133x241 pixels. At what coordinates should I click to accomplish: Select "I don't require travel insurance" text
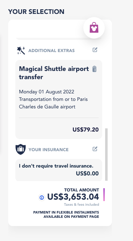56,166
